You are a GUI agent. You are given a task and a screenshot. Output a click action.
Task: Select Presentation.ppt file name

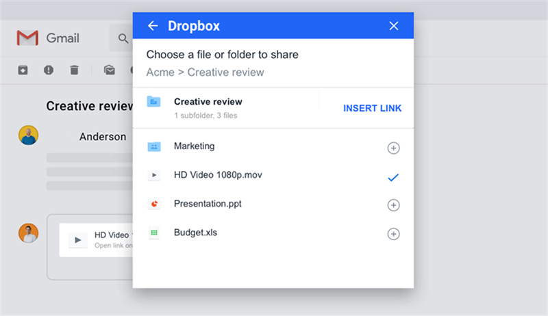coord(208,204)
